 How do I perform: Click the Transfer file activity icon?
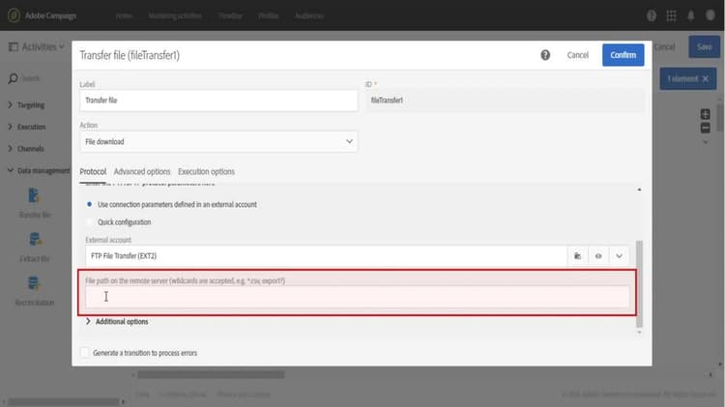pyautogui.click(x=34, y=195)
